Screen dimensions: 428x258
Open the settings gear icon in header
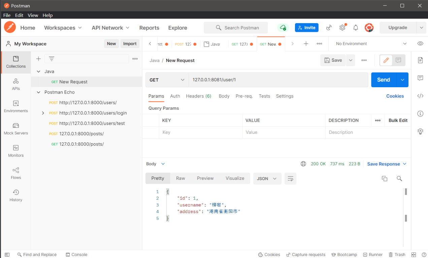coord(342,28)
